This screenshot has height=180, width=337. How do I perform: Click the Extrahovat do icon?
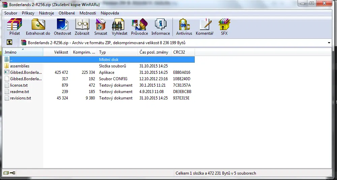(38, 27)
